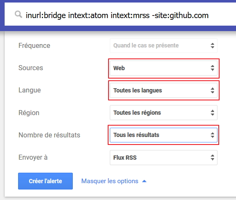Viewport: 236px width, 200px height.
Task: Click the Nombre de résultats label
Action: pyautogui.click(x=49, y=135)
